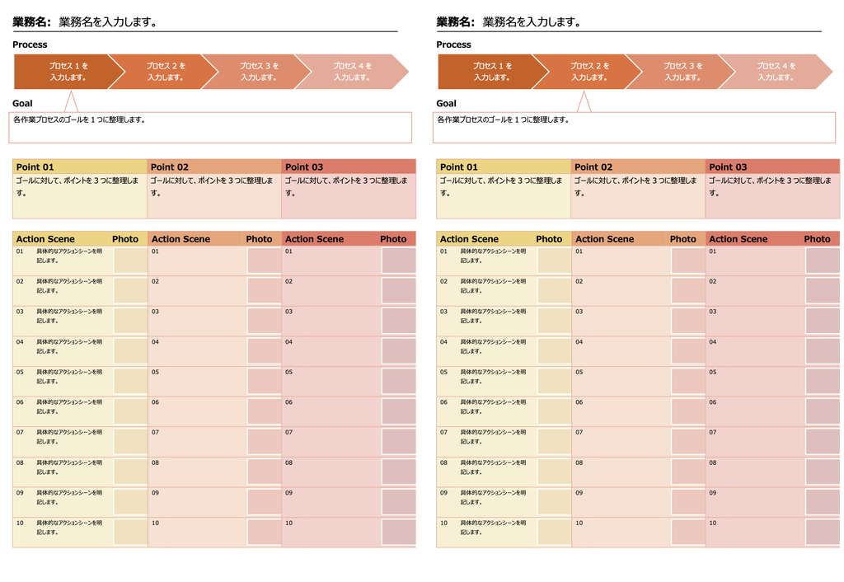Viewport: 844px width, 582px height.
Task: Select the プロセス 4 chevron on left page
Action: point(351,72)
